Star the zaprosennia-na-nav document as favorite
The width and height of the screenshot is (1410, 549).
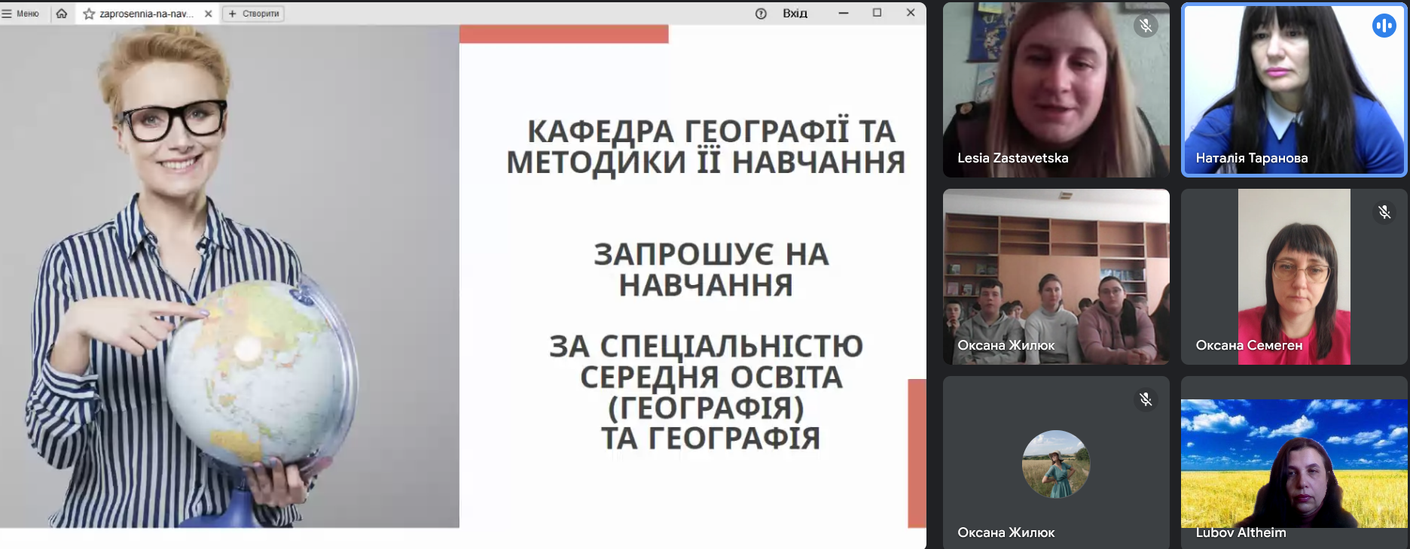[x=89, y=14]
